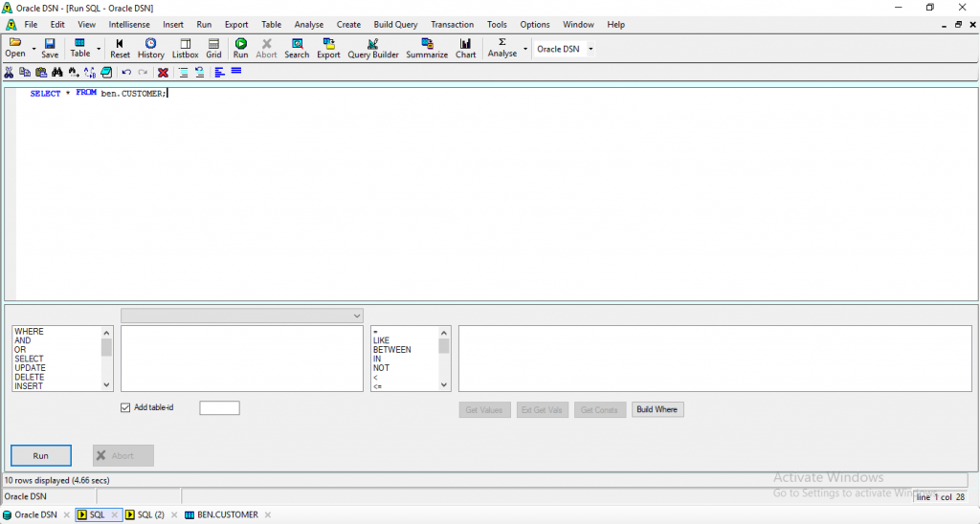Toggle the Add table-id checkbox
980x524 pixels.
(125, 407)
